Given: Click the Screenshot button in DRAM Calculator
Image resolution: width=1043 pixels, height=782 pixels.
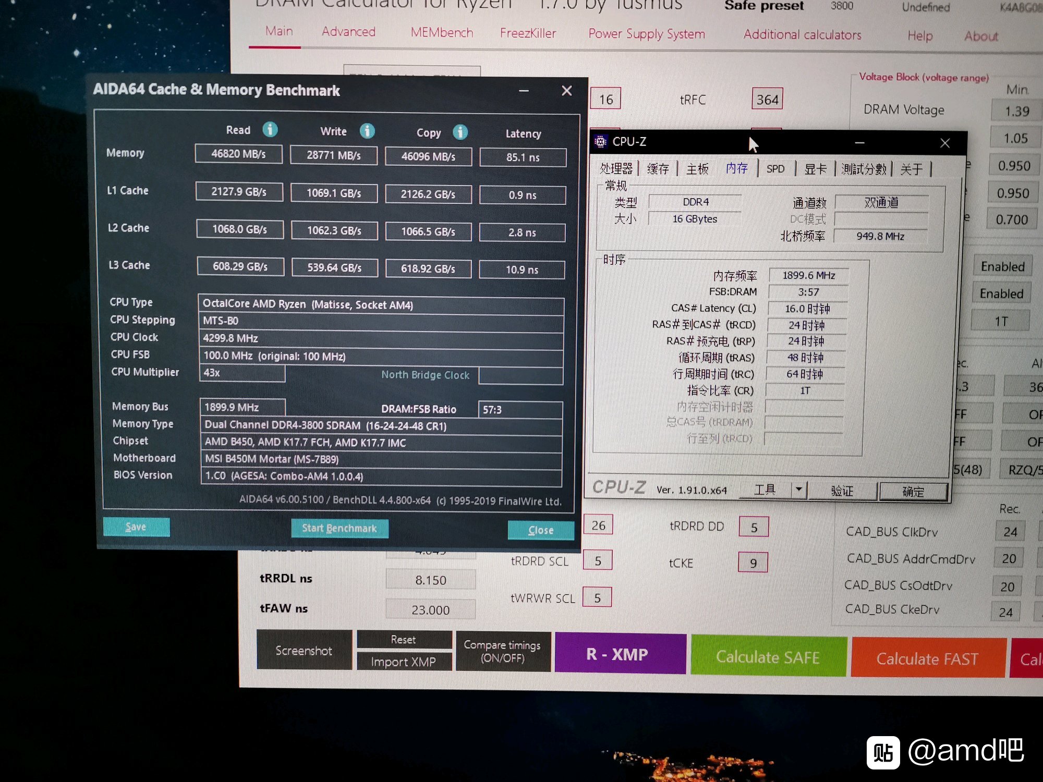Looking at the screenshot, I should [x=304, y=650].
